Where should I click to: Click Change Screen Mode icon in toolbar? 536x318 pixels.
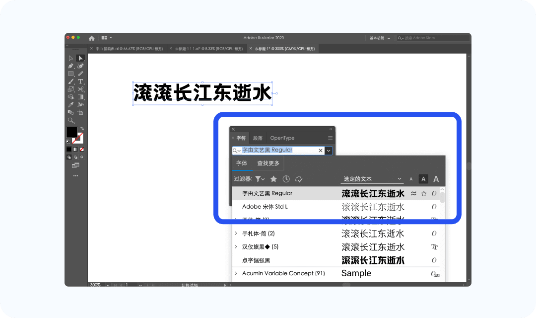click(x=75, y=165)
